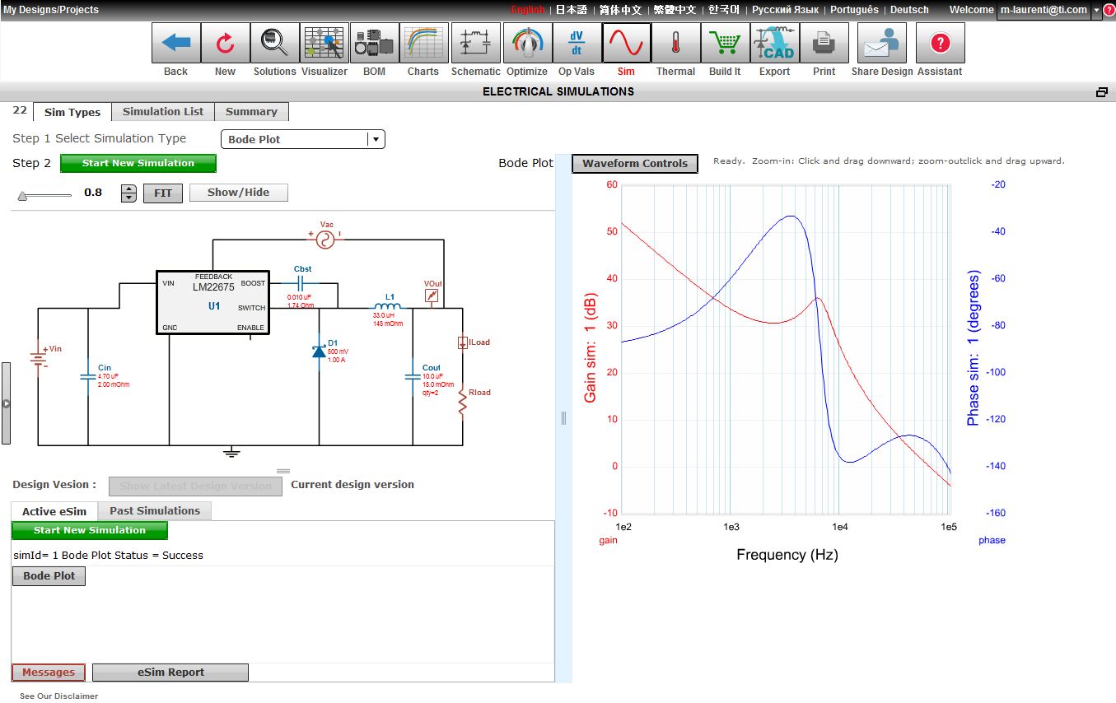Switch language to Deutsch
1116x703 pixels.
coord(909,10)
